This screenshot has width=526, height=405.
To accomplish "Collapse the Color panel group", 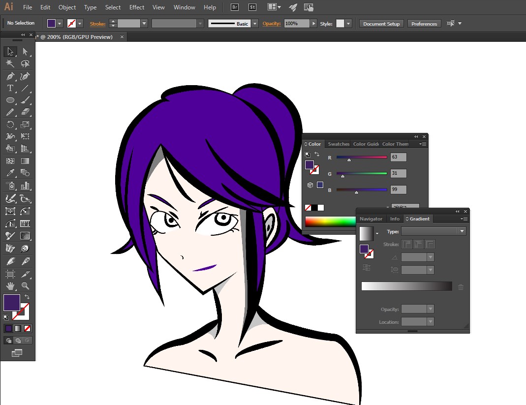I will pos(416,137).
